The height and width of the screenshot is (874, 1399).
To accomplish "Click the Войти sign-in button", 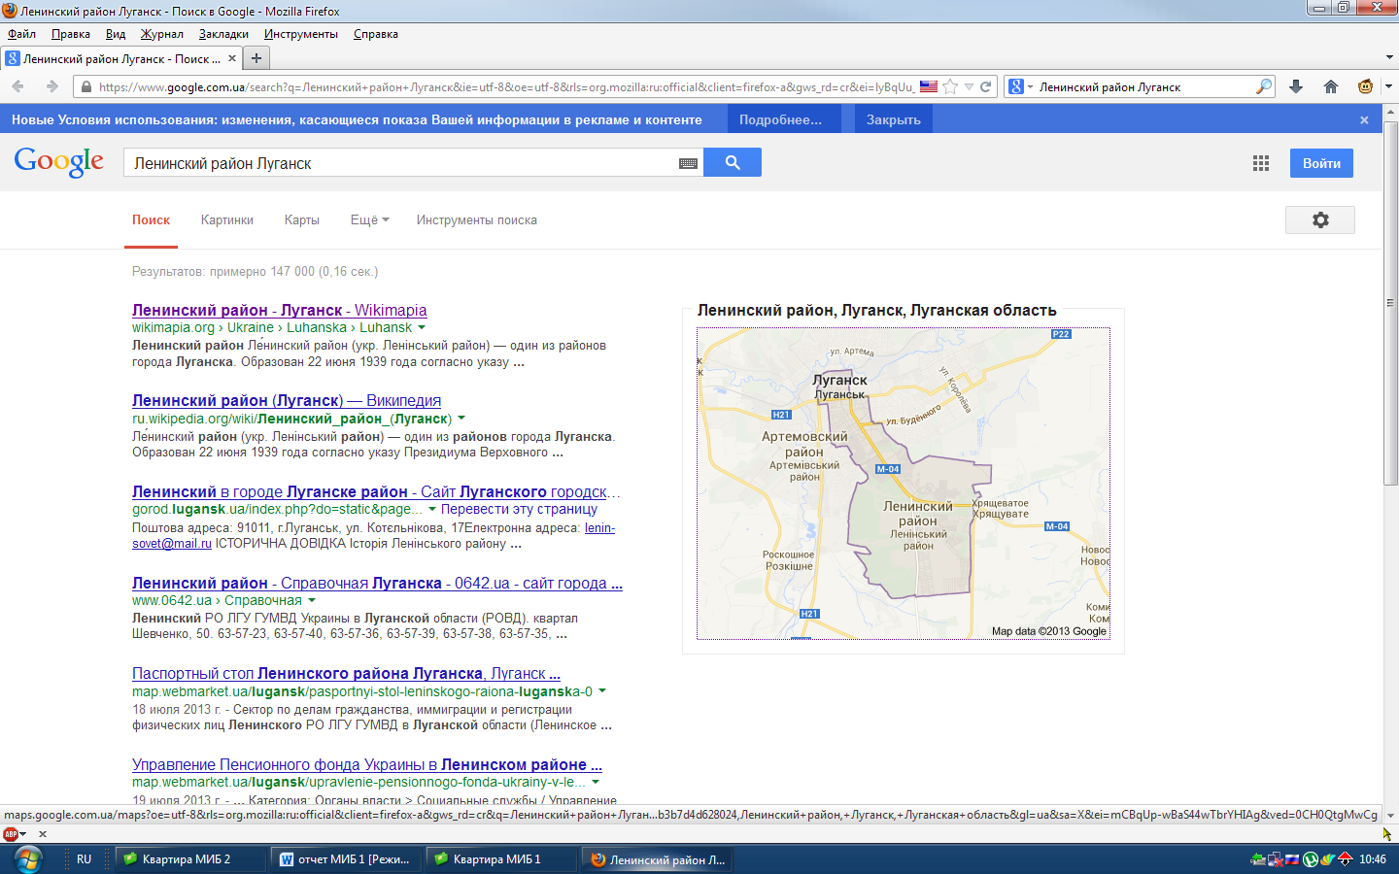I will pyautogui.click(x=1321, y=163).
